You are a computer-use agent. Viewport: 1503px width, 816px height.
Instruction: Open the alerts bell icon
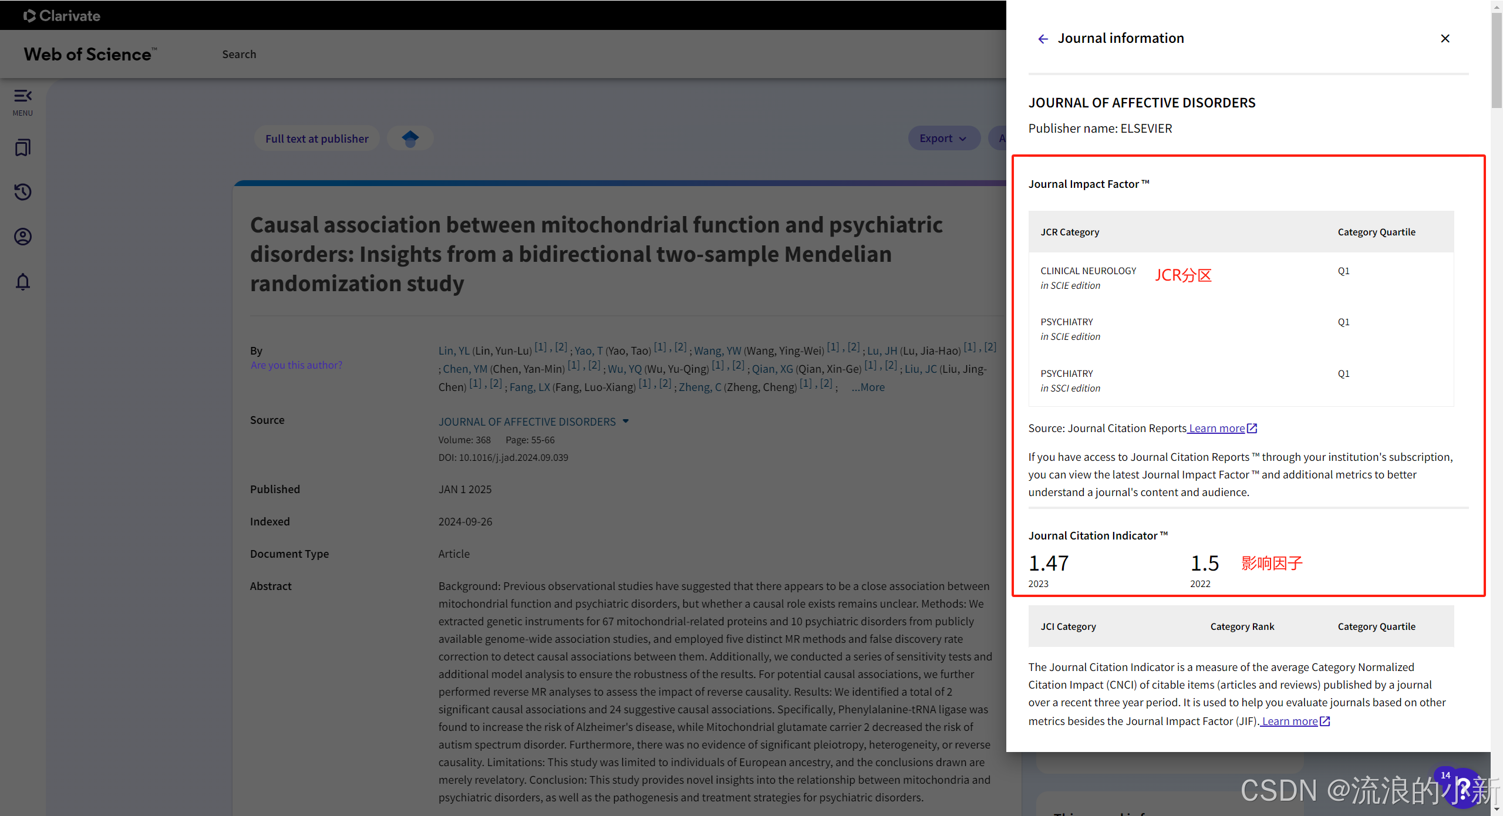click(x=23, y=282)
